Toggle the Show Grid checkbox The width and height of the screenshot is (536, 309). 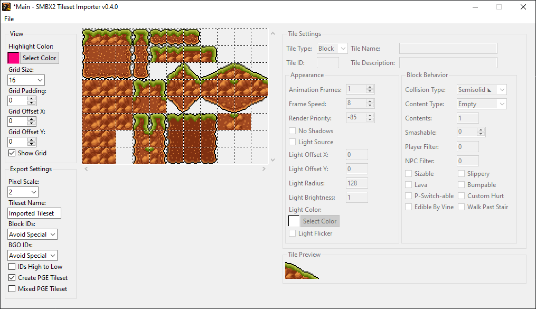pos(12,153)
